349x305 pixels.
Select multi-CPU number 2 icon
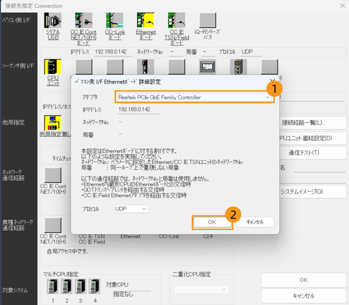66,286
